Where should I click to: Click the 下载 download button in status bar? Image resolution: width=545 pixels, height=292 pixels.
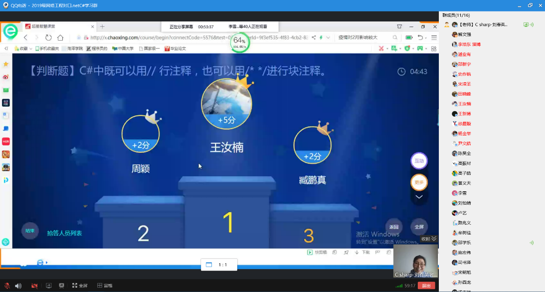(x=362, y=252)
